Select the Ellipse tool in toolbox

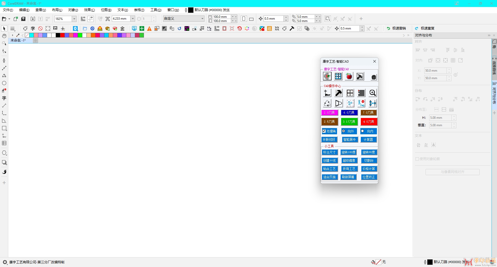4,83
